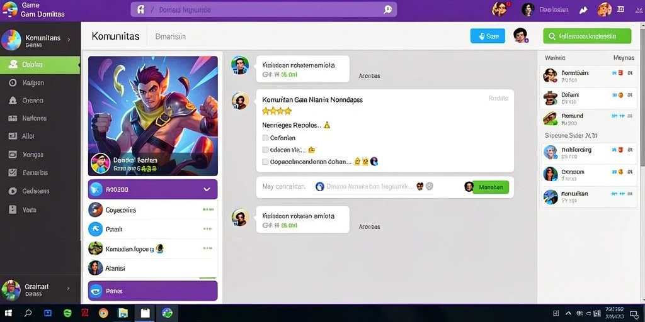Open the Spotify icon in the taskbar
This screenshot has height=322, width=645.
(67, 313)
